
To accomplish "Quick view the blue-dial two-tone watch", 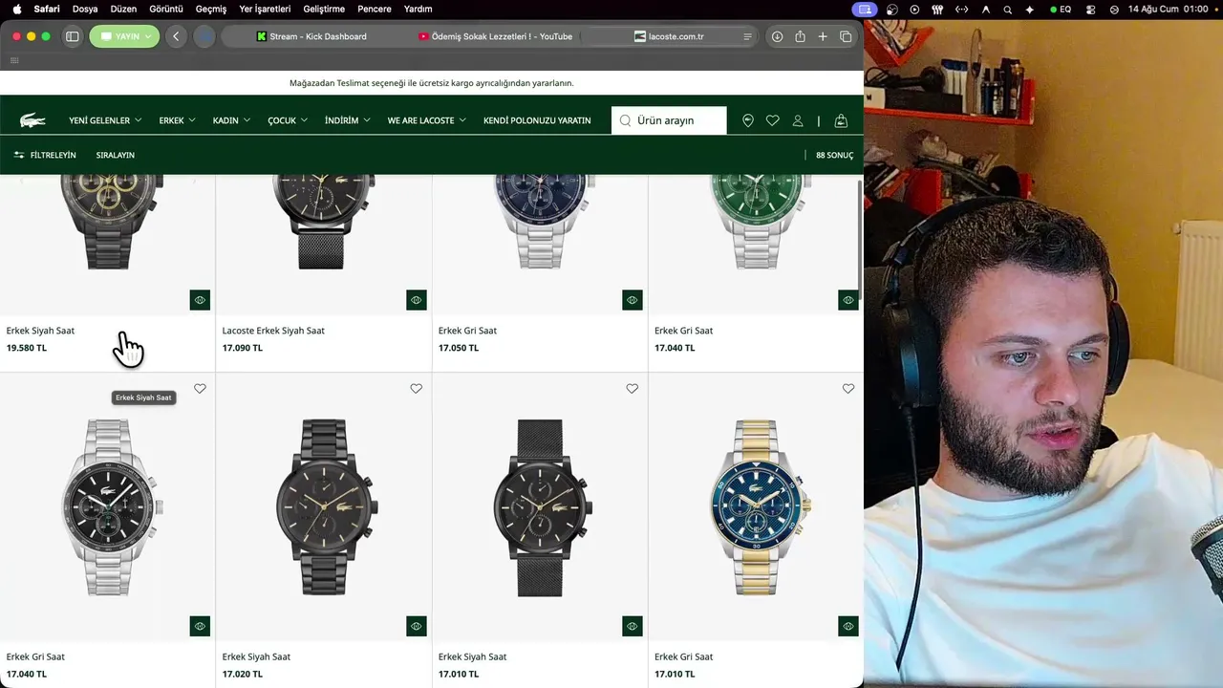I will click(x=848, y=626).
